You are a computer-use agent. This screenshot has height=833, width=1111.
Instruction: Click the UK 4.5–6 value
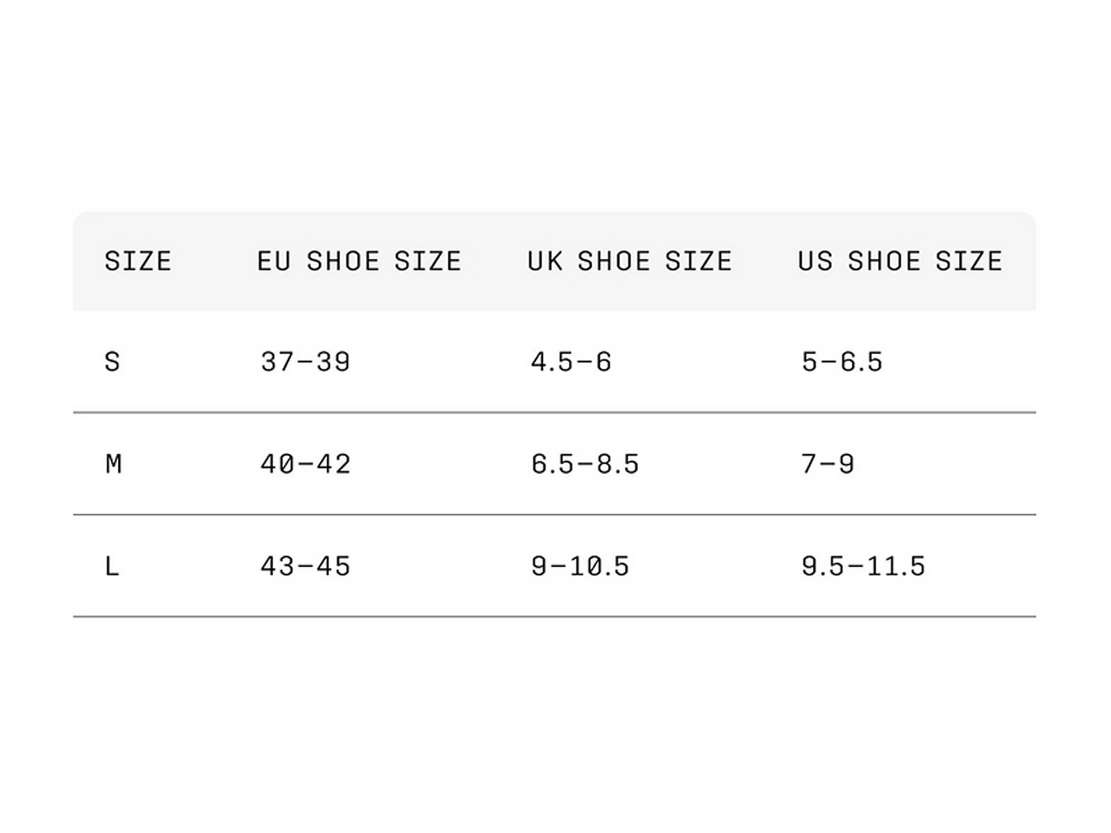571,362
